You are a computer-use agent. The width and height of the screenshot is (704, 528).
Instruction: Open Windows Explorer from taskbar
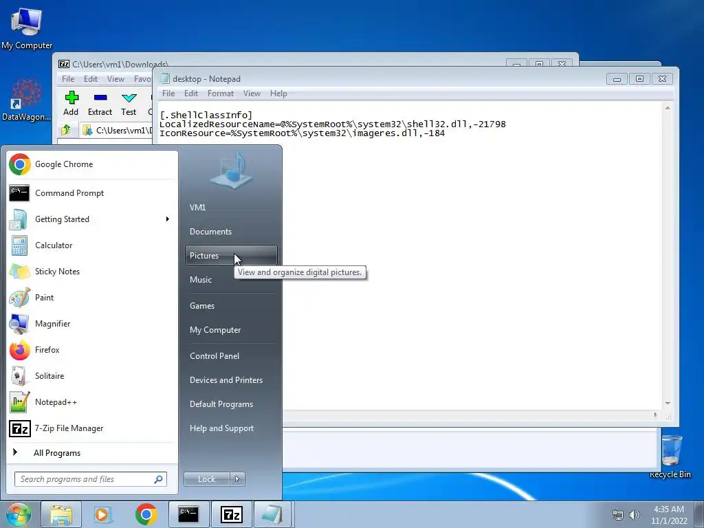pos(61,514)
